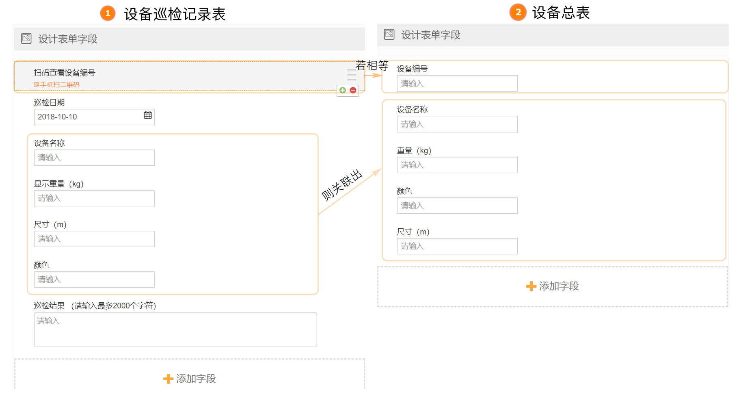Click the left form 设备名称 input

(94, 158)
